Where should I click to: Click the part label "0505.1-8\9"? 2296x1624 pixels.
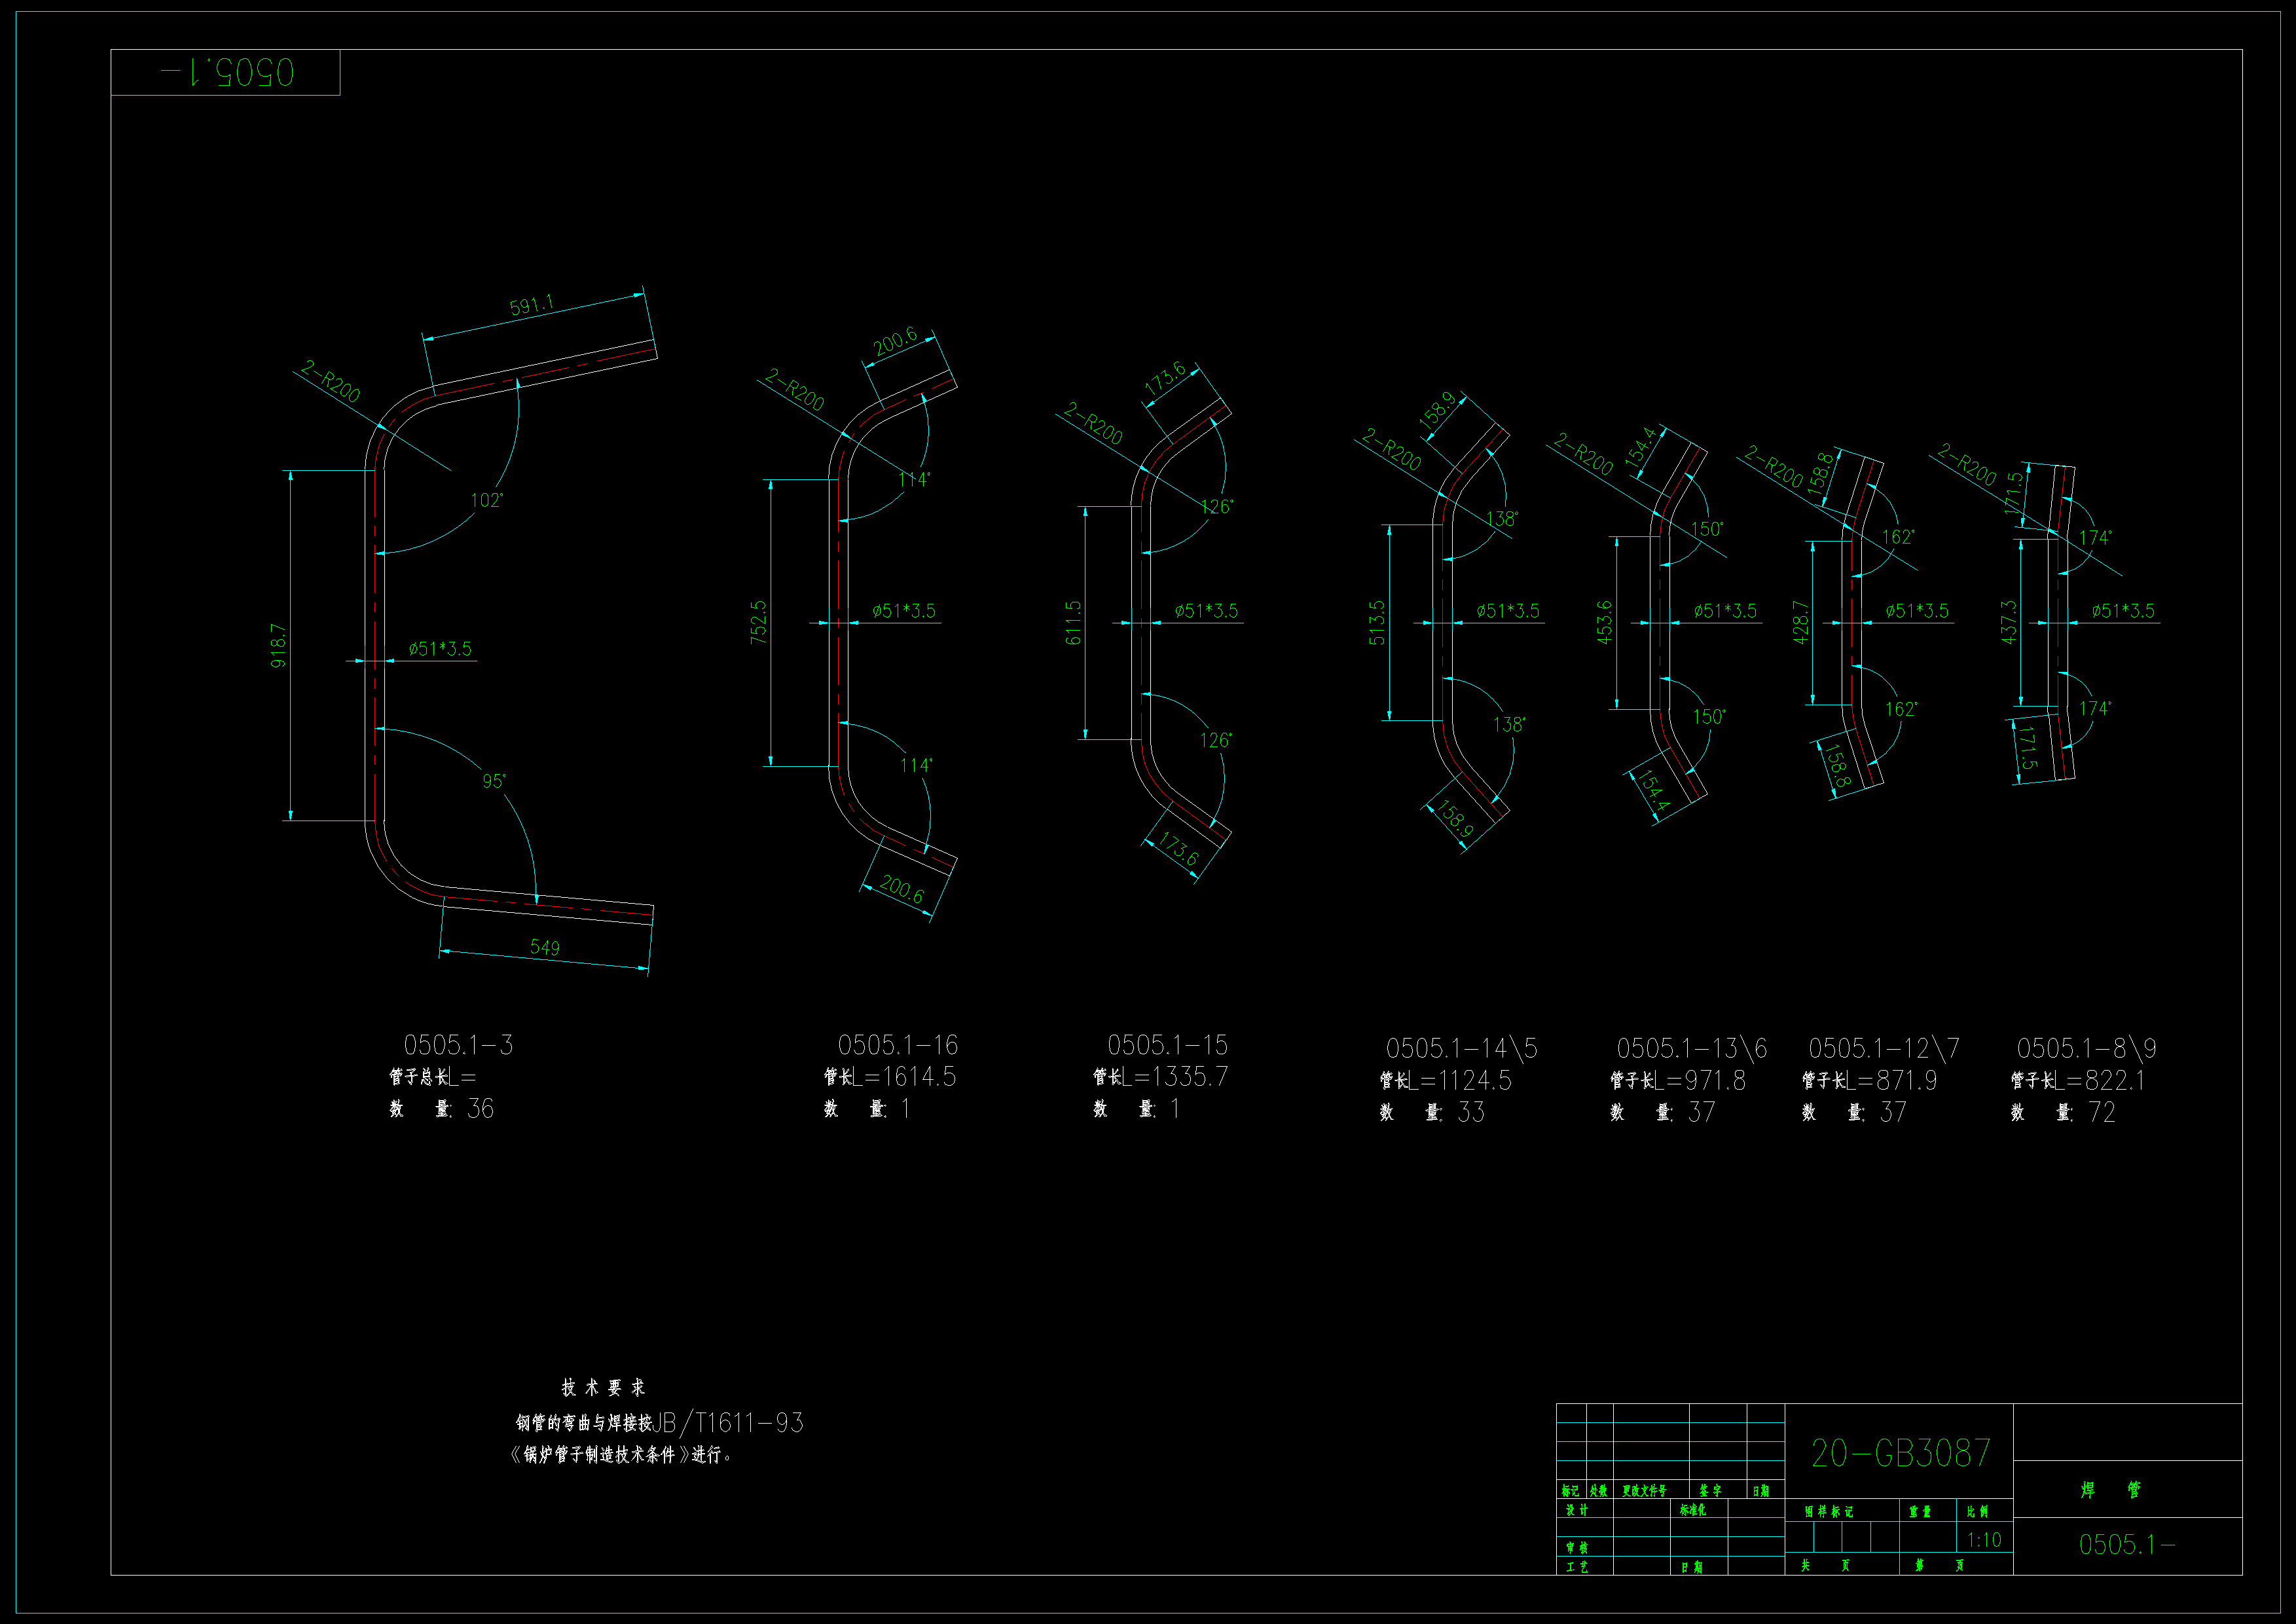click(2086, 1048)
